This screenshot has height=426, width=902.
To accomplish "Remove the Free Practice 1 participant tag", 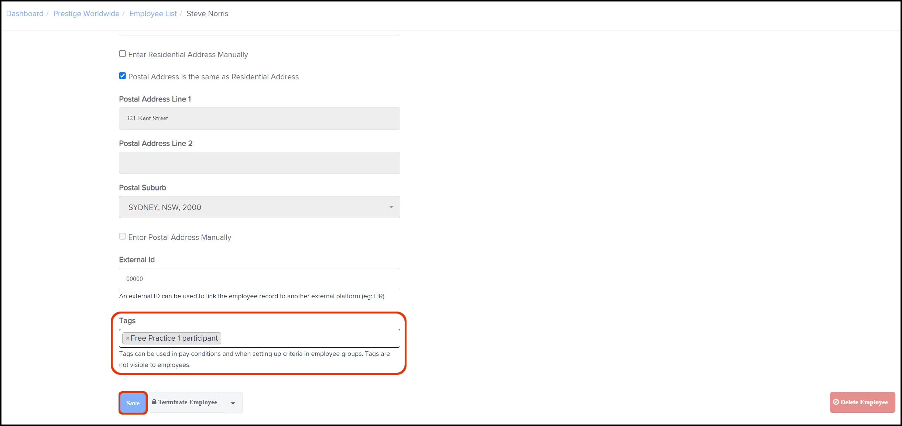I will coord(127,338).
